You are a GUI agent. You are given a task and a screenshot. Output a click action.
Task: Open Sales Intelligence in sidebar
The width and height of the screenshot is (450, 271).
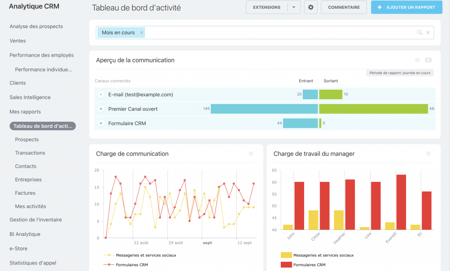(x=30, y=98)
